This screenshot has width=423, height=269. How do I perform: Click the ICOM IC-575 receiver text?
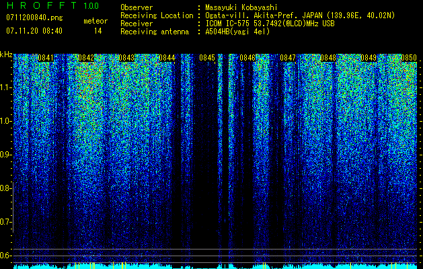point(270,24)
